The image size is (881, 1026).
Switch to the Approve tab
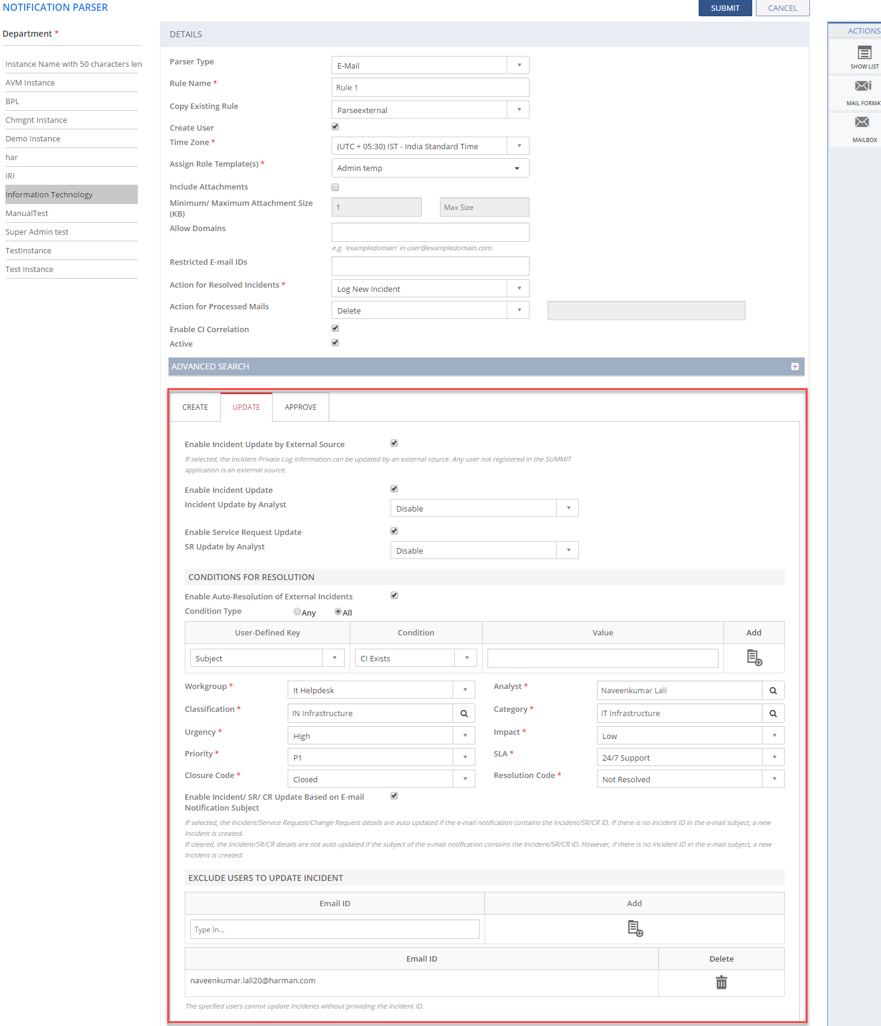tap(300, 407)
